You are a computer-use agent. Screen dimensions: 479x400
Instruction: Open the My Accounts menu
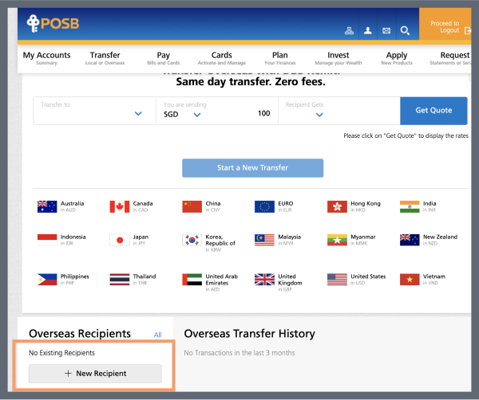[x=46, y=58]
